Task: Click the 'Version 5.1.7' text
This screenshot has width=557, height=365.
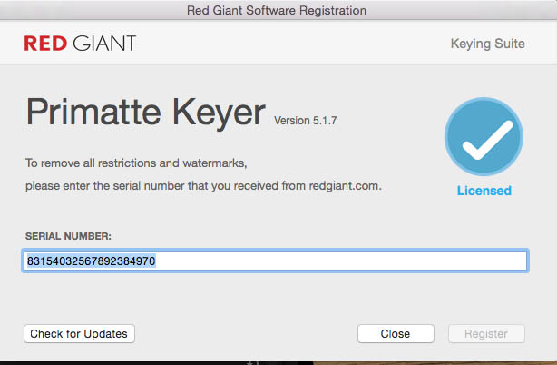Action: [306, 121]
